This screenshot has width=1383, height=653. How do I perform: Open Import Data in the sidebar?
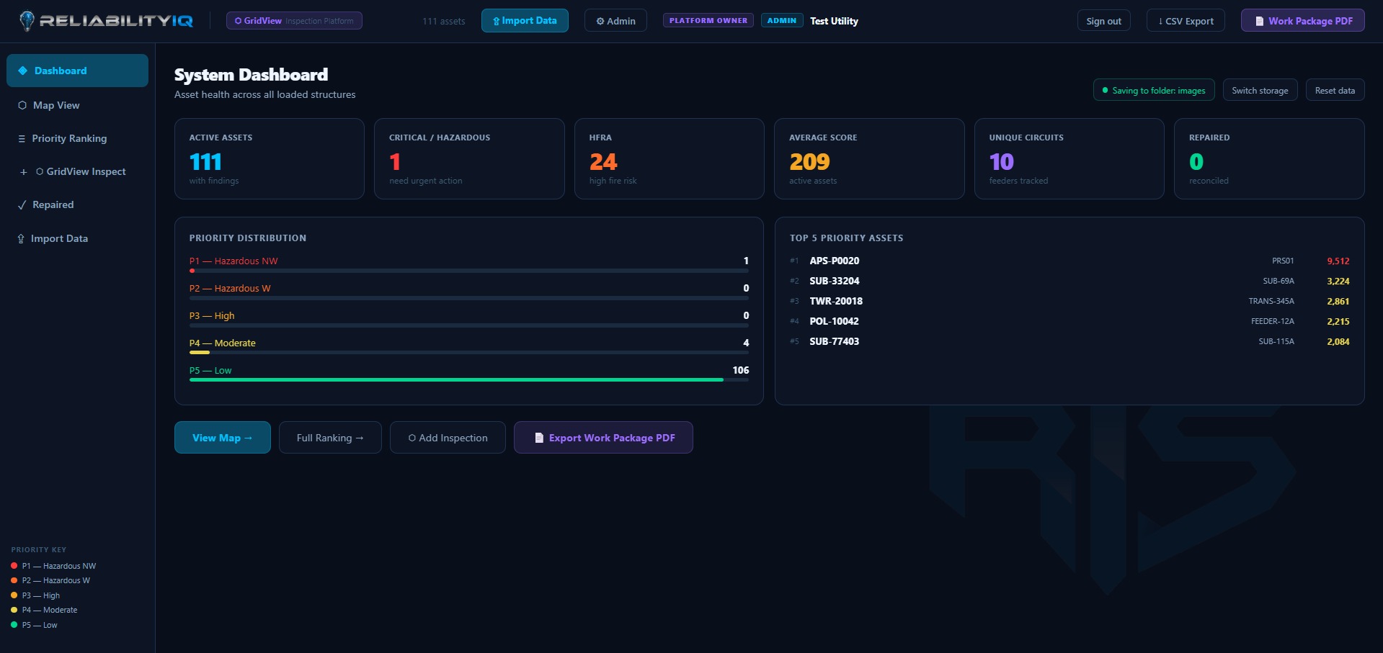[x=77, y=238]
